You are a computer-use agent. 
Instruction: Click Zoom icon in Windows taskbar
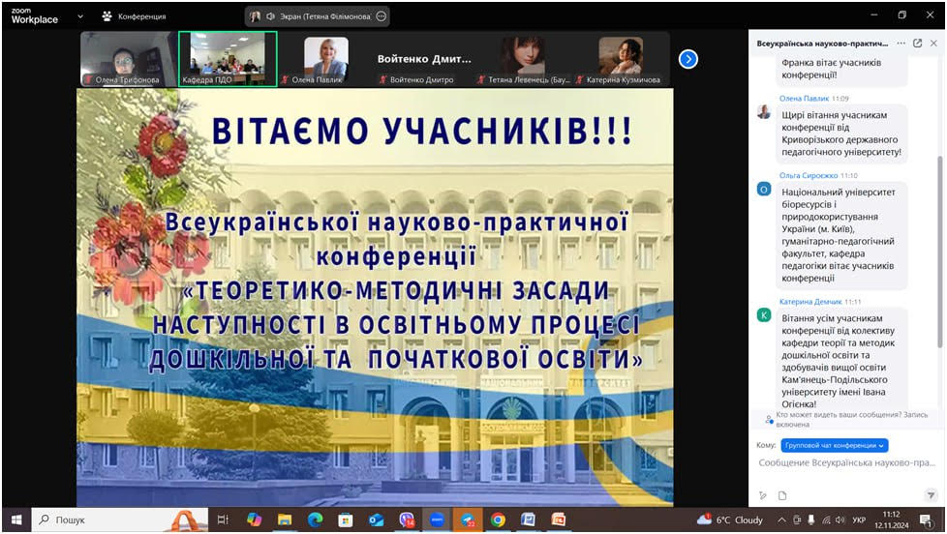[x=436, y=519]
